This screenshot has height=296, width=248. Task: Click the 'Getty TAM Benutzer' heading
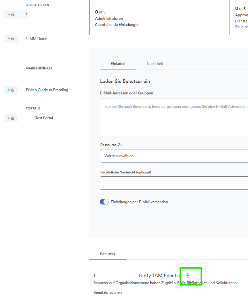tap(161, 276)
